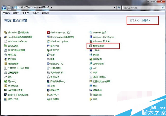Open the 鼠标 mouse icon

6,77
